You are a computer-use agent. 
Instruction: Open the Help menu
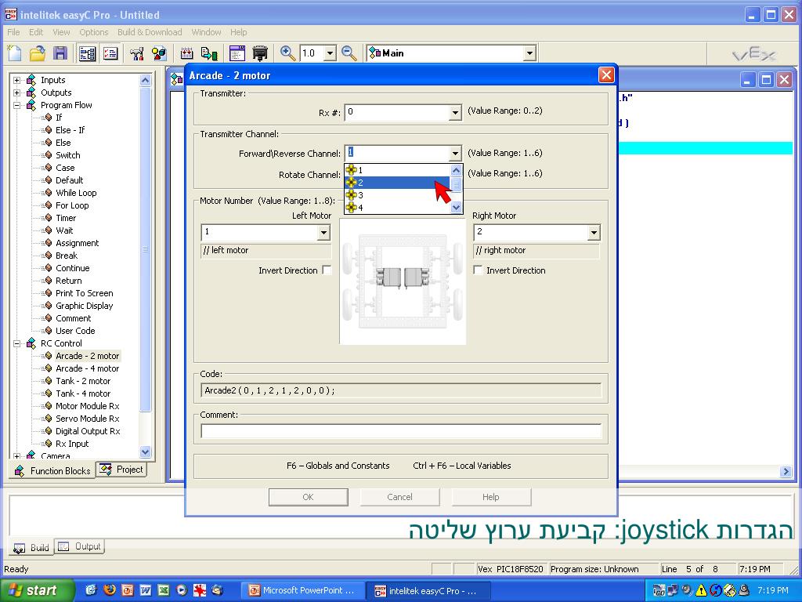[x=238, y=32]
